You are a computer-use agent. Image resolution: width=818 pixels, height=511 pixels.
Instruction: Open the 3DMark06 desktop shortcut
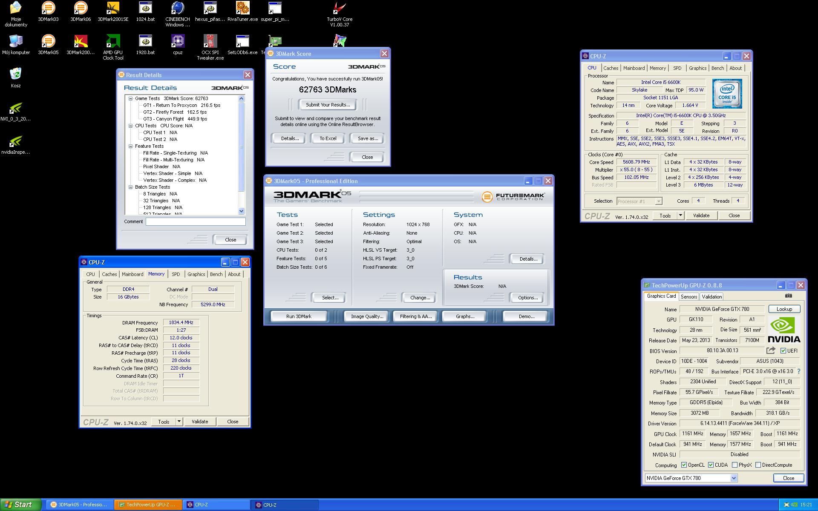click(81, 11)
